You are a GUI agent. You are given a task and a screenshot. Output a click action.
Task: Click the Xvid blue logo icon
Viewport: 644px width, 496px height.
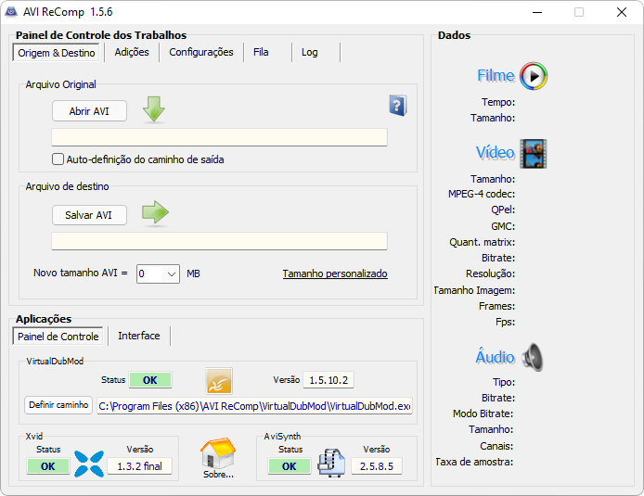89,463
